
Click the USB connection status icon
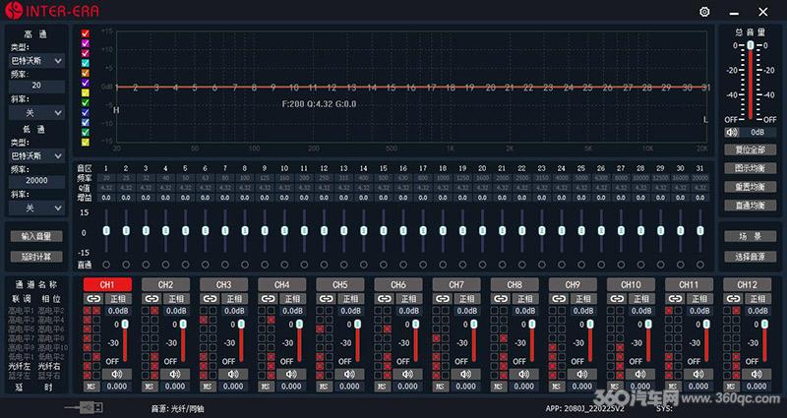tap(85, 407)
